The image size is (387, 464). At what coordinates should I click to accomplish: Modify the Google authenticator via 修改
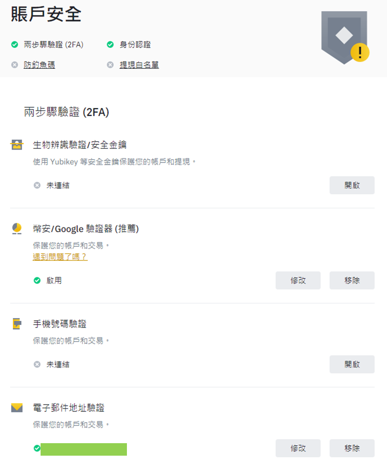pyautogui.click(x=298, y=280)
